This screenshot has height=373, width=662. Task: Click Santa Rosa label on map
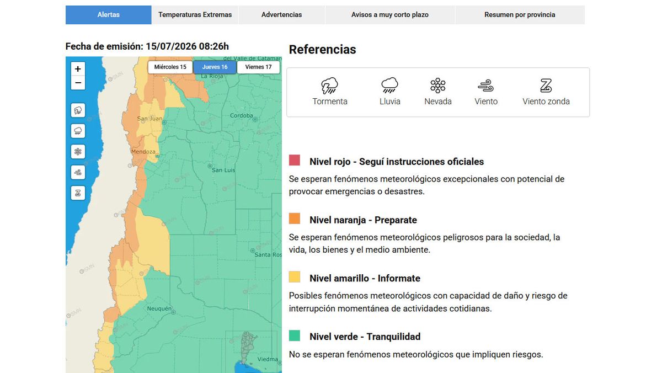tap(268, 255)
